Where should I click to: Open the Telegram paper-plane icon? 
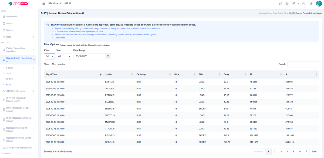pyautogui.click(x=293, y=4)
